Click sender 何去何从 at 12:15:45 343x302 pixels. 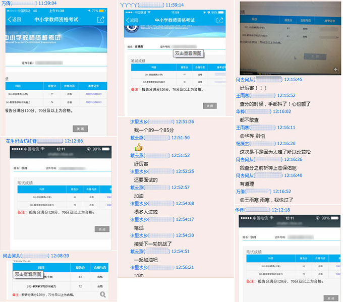click(x=245, y=80)
